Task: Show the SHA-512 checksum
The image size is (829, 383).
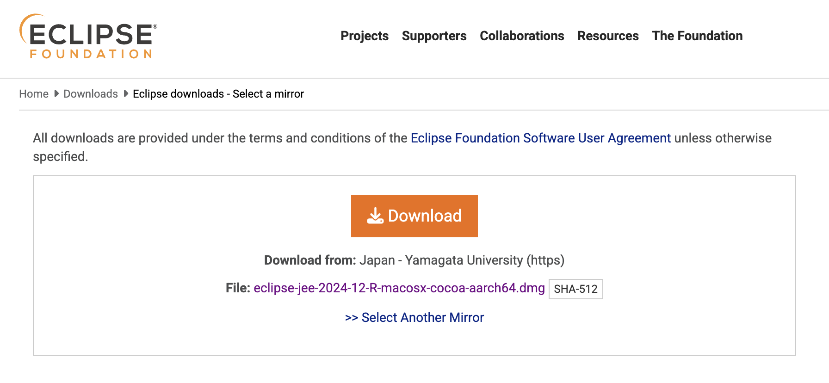Action: tap(576, 289)
